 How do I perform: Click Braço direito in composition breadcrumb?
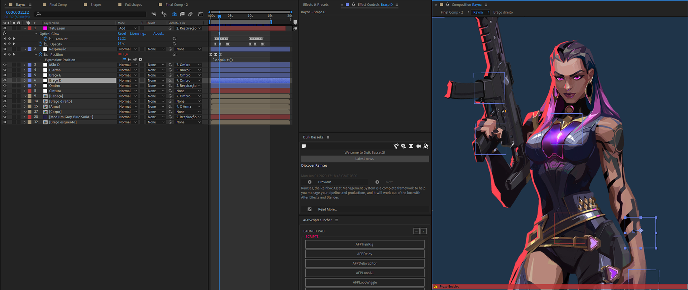click(503, 12)
